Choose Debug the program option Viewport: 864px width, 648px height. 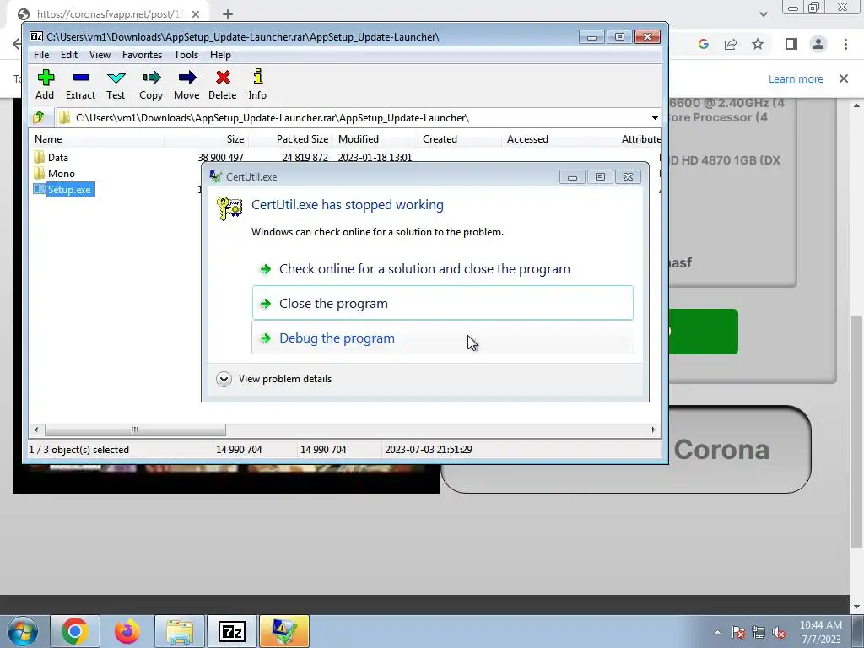point(442,337)
